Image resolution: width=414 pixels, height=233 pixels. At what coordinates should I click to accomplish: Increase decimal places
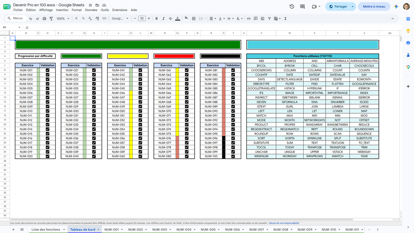[x=97, y=19]
